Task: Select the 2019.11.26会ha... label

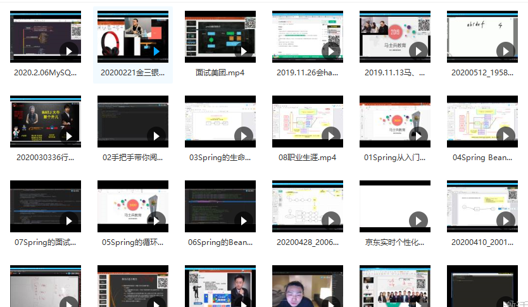Action: point(308,73)
